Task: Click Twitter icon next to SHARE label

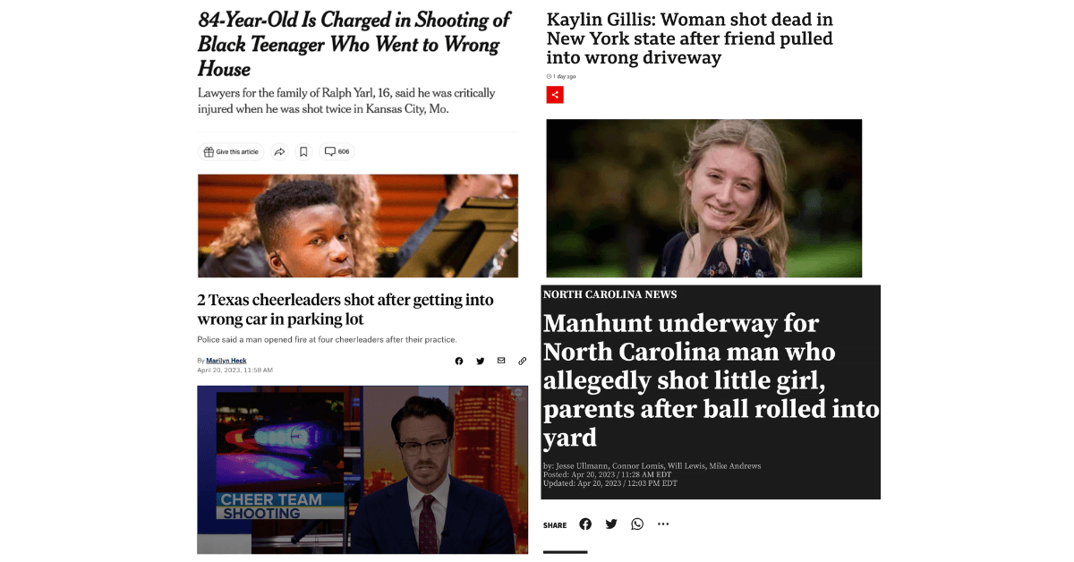Action: click(611, 524)
